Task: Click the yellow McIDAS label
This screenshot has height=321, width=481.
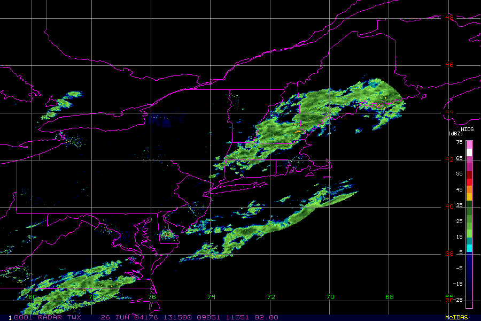Action: [456, 317]
